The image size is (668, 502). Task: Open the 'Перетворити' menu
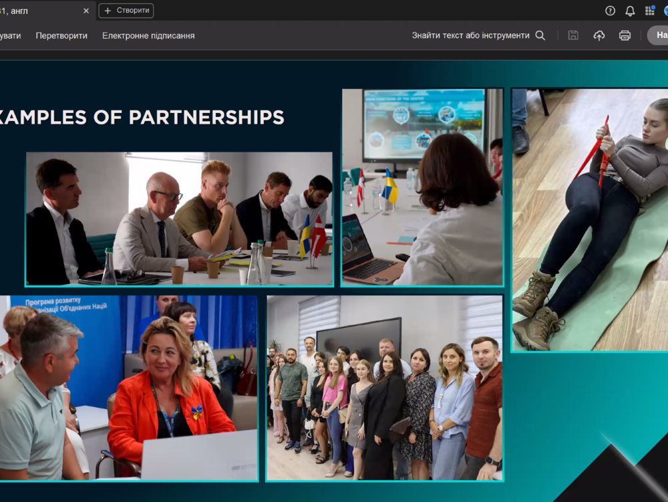click(61, 35)
